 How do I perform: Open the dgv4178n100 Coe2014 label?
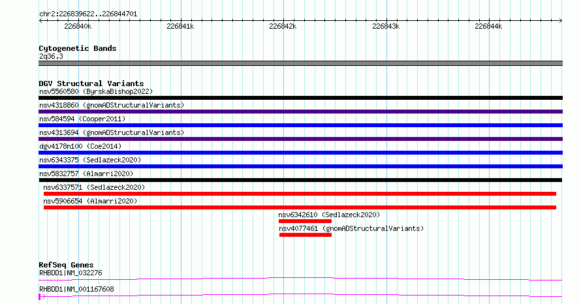click(80, 146)
